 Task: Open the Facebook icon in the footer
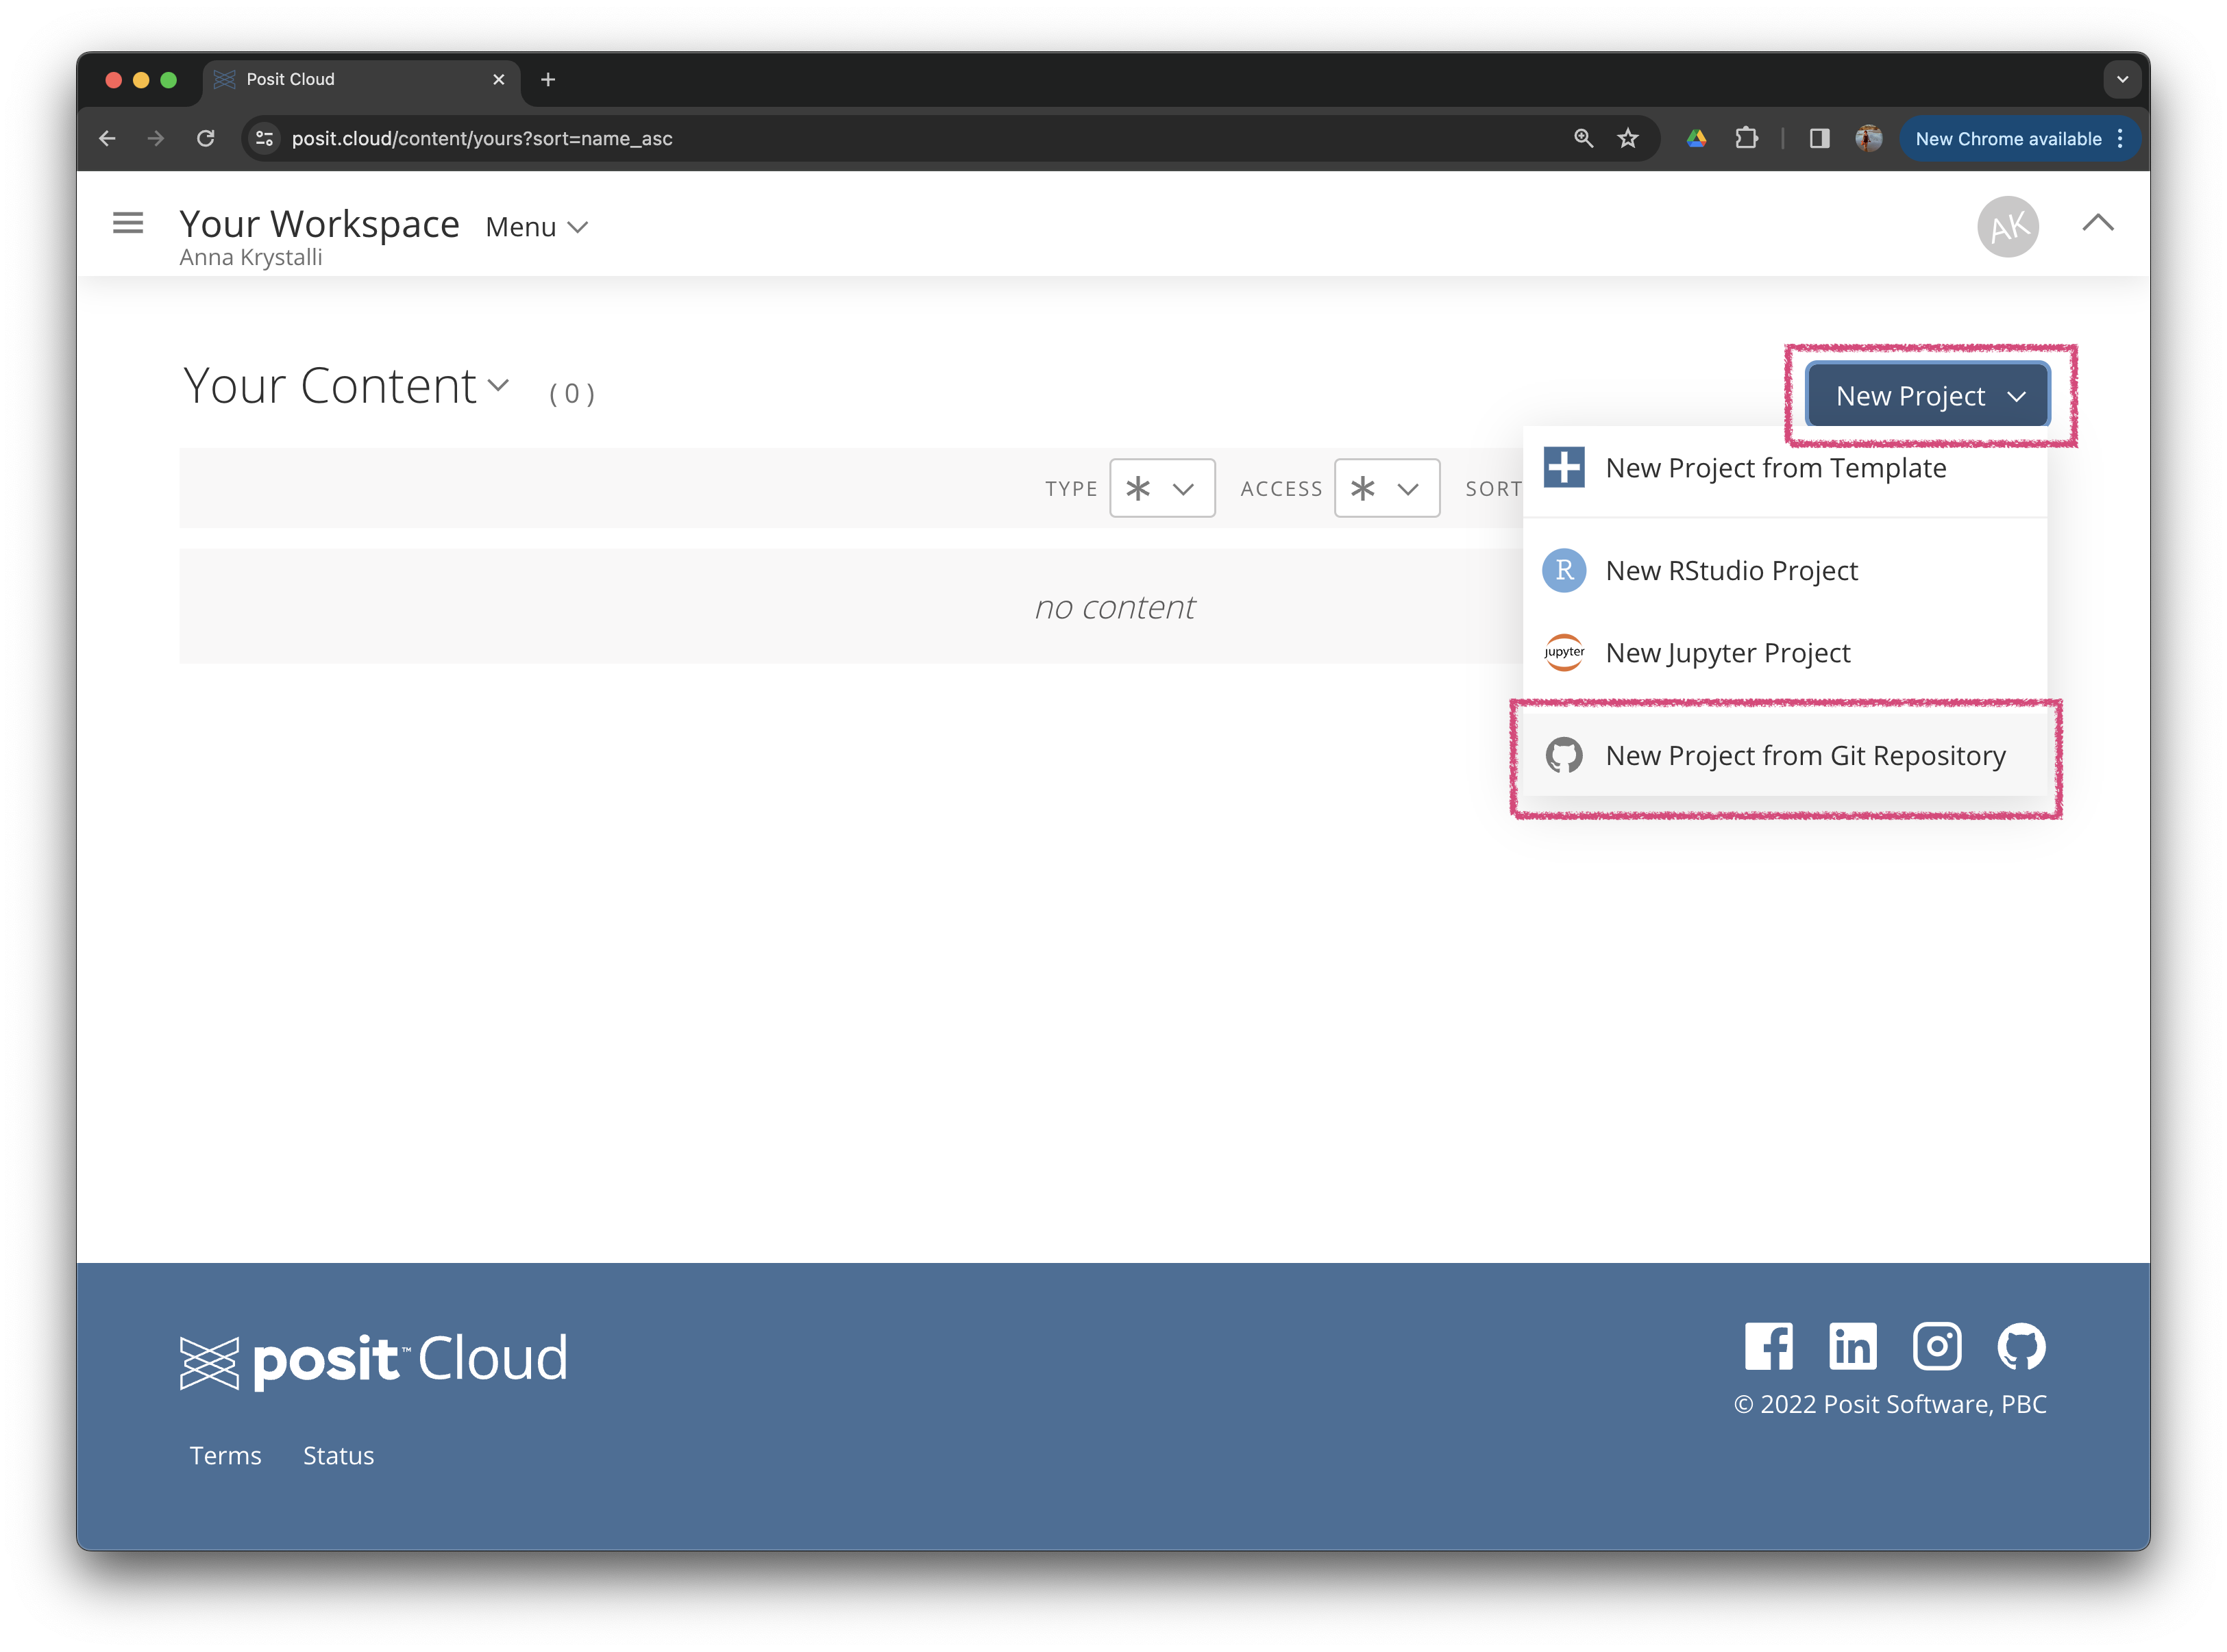pyautogui.click(x=1768, y=1346)
